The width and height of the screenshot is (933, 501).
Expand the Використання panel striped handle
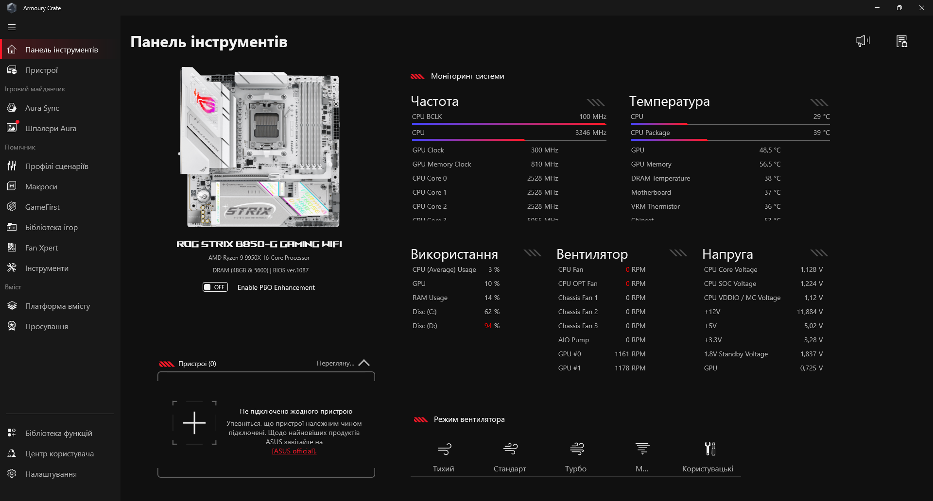(x=533, y=253)
